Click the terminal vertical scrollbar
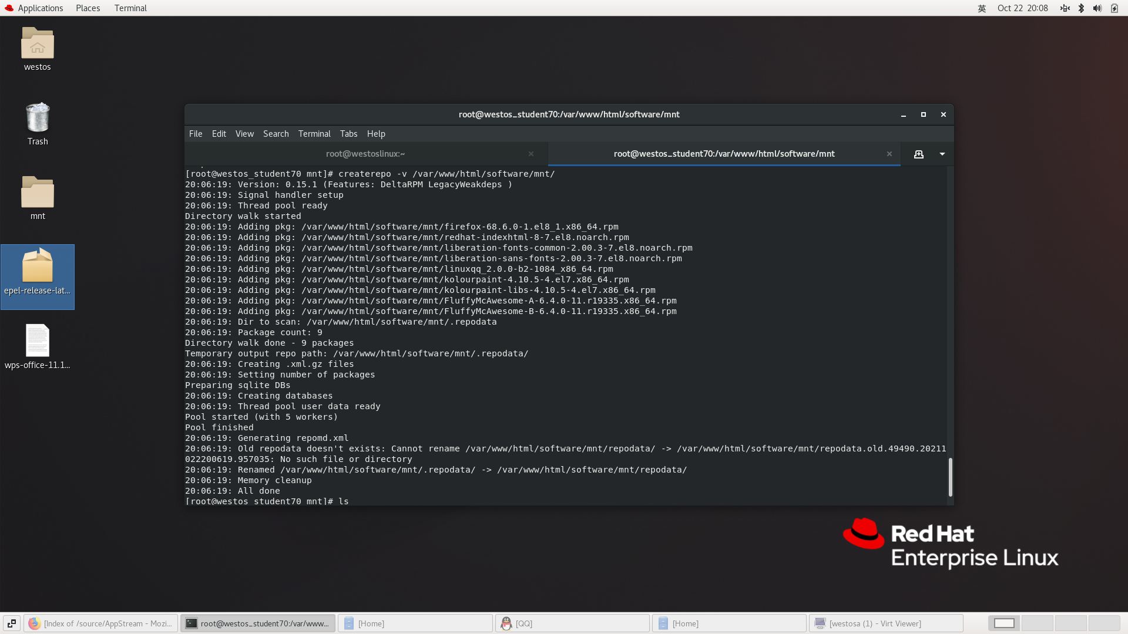 (950, 477)
